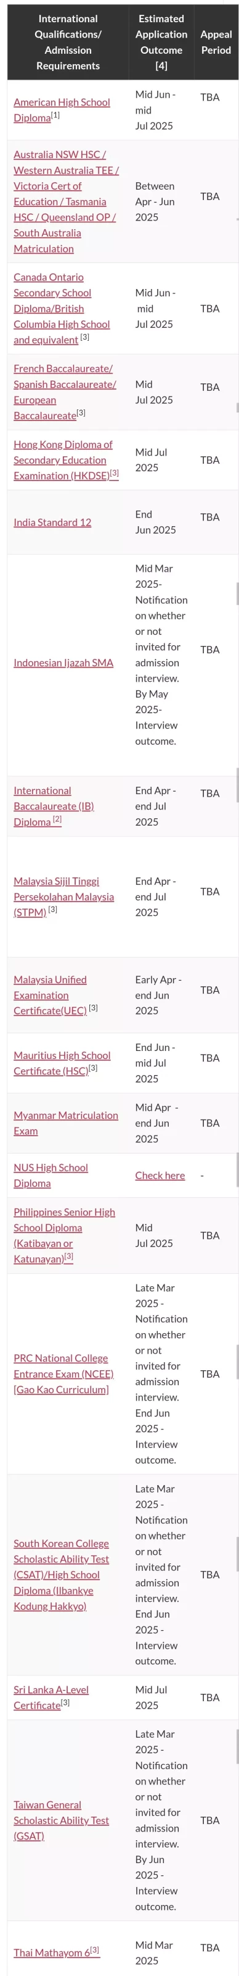Open the Malaysia STPM requirements link
Screen dimensions: 239x1976
(x=63, y=896)
